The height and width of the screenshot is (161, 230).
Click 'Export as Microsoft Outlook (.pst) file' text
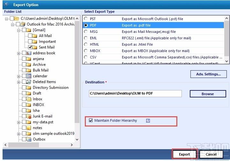[x=152, y=19]
